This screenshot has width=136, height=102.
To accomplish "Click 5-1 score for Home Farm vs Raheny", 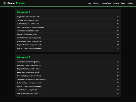I will (x=118, y=31).
